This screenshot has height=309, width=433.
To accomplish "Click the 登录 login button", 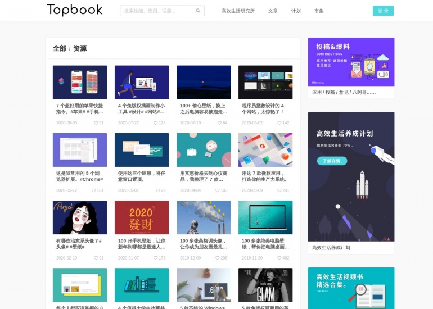I will point(383,11).
